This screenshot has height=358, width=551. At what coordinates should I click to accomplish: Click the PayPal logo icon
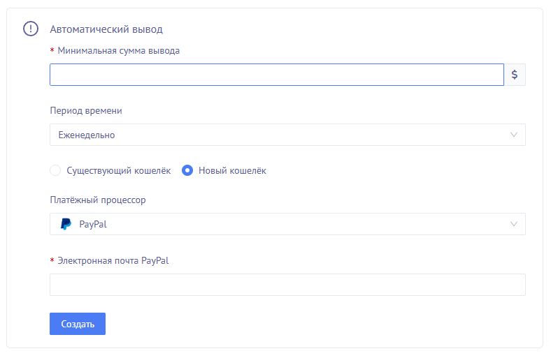66,224
